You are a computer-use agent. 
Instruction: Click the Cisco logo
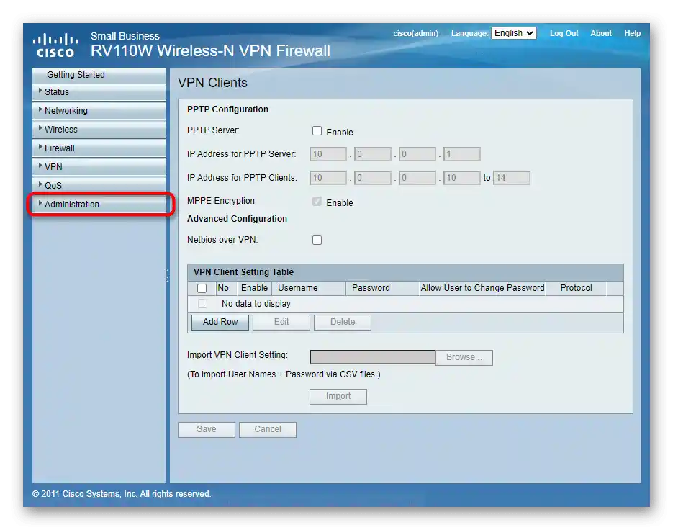[x=55, y=45]
